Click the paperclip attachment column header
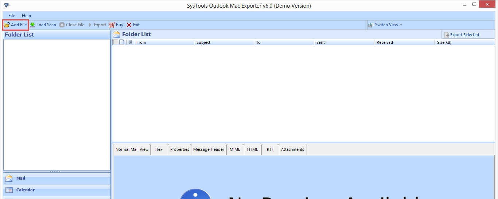 (130, 42)
